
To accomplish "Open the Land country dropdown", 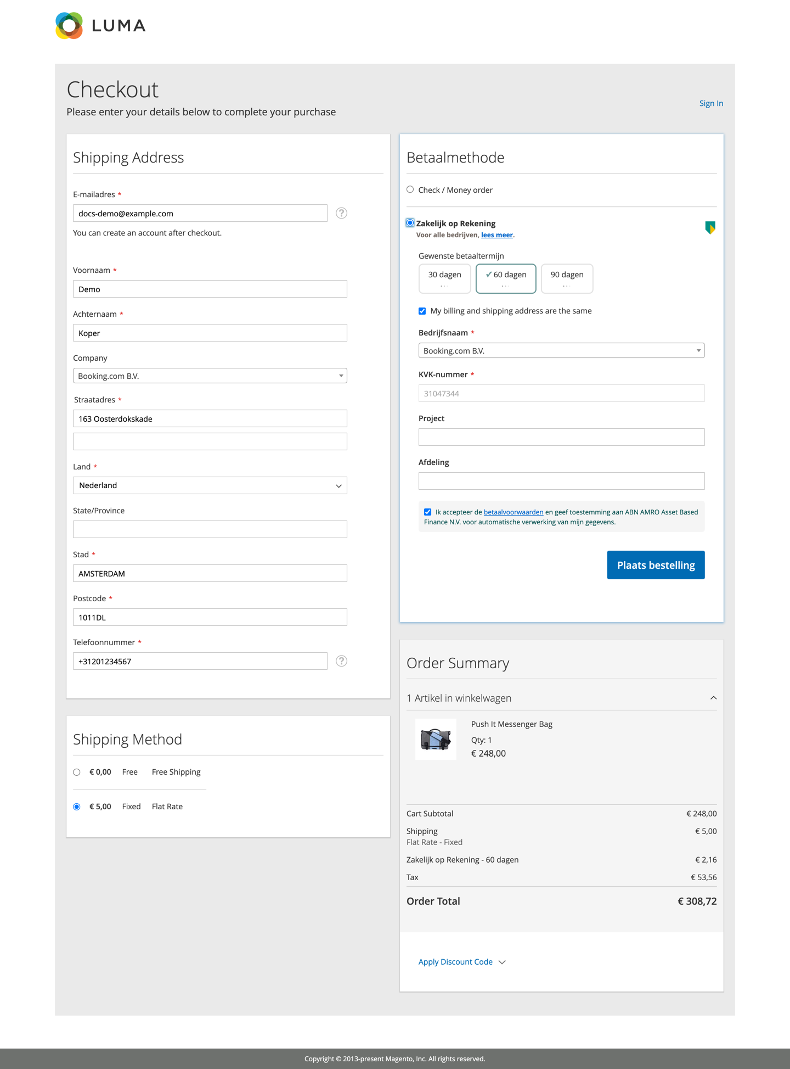I will pos(210,485).
